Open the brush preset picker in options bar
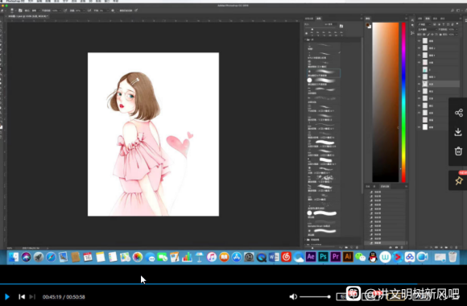 point(12,10)
